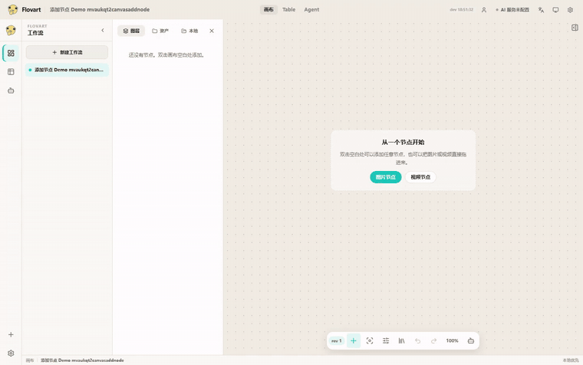Click the 本地优先 status bar label
This screenshot has width=583, height=365.
pos(571,360)
